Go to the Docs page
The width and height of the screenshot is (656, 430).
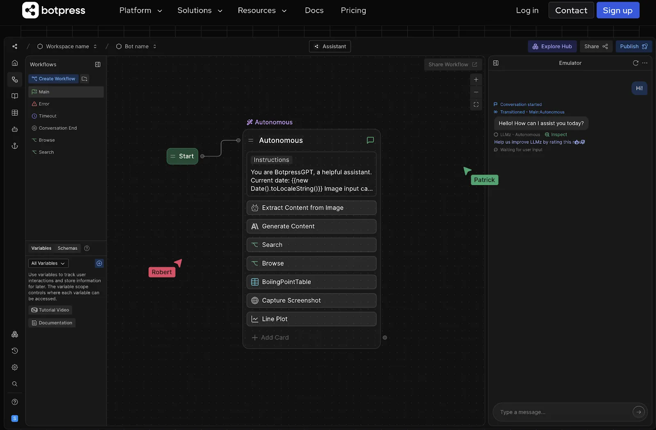(x=314, y=10)
